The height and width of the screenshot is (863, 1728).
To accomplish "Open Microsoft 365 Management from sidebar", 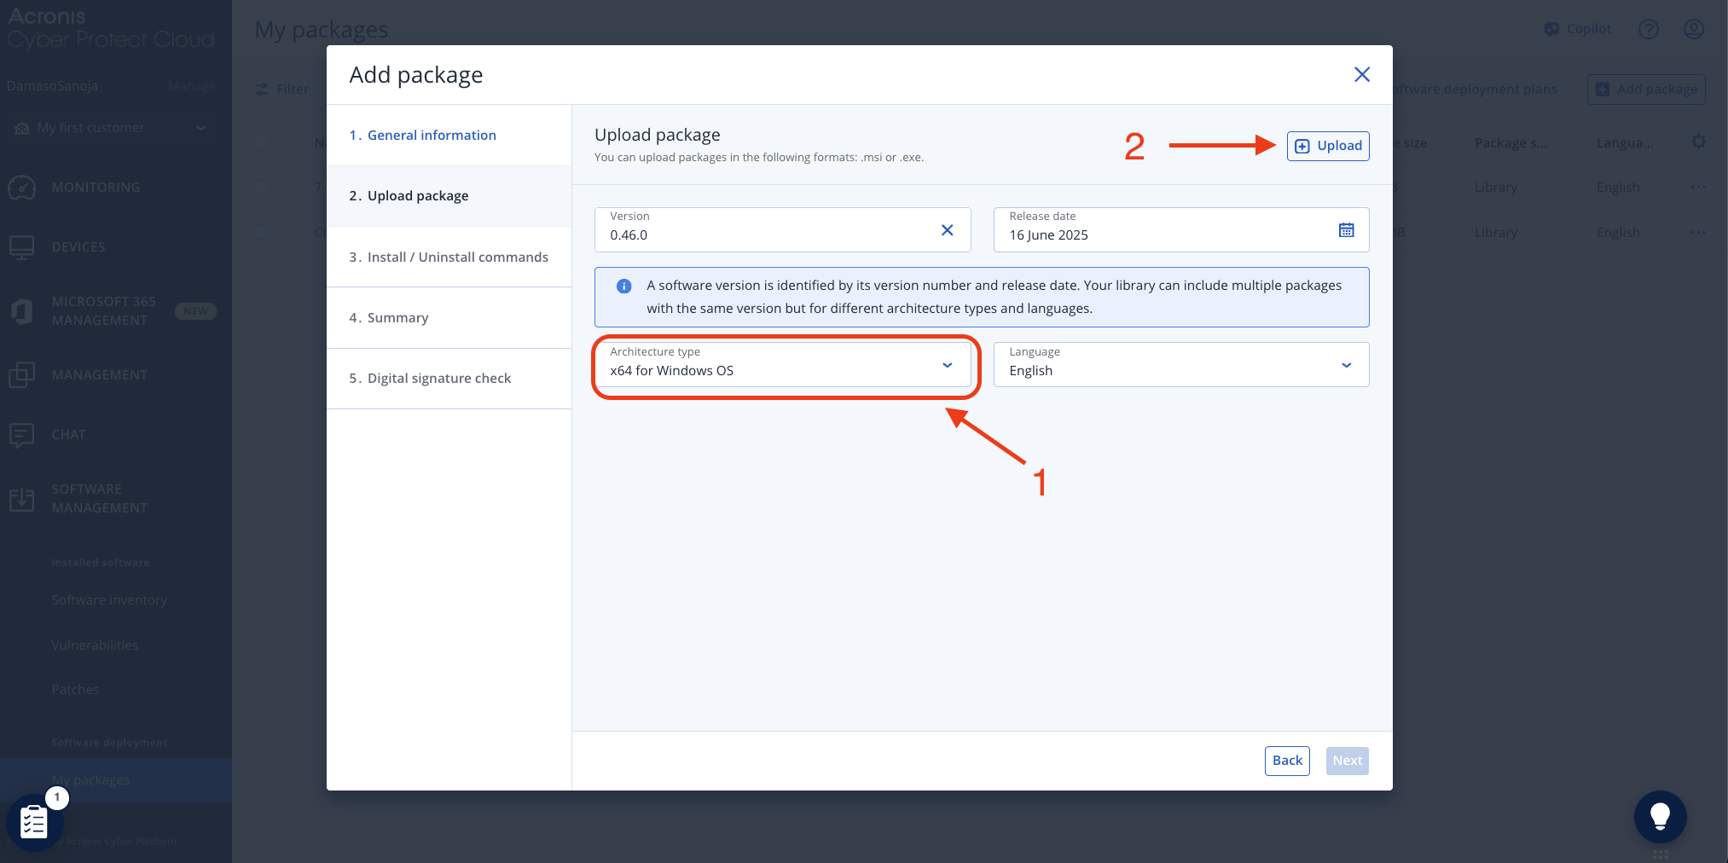I will 21,310.
